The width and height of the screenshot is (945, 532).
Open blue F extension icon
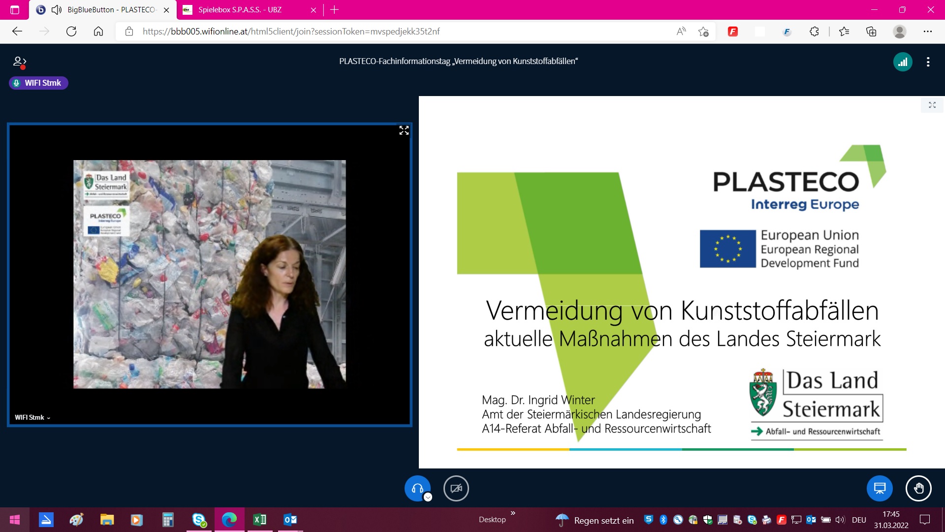tap(787, 32)
